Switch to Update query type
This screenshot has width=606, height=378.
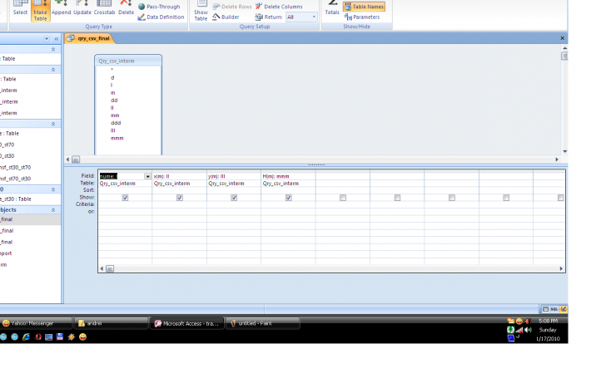coord(82,9)
